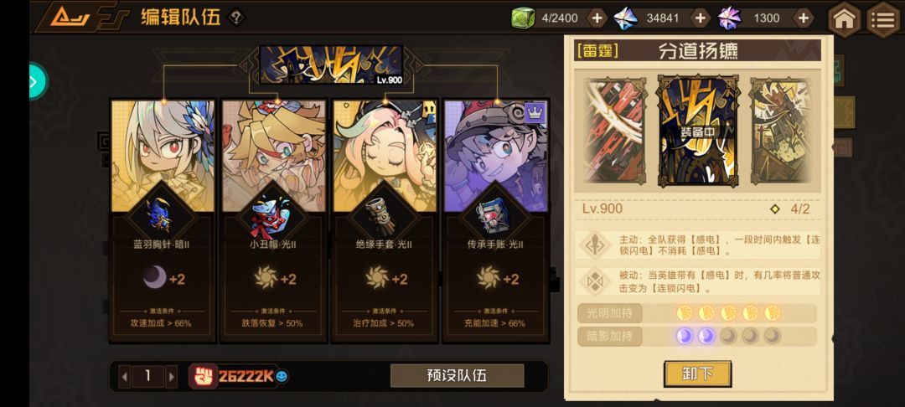Select the 传承手账 notebook item icon

[x=490, y=214]
